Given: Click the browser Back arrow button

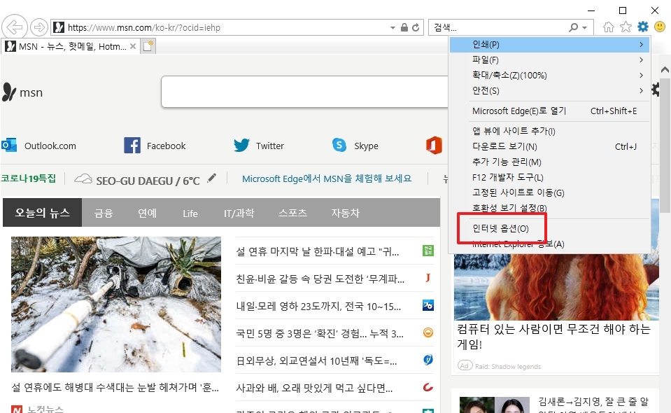Looking at the screenshot, I should point(15,27).
